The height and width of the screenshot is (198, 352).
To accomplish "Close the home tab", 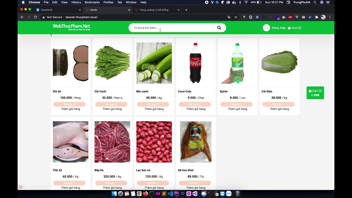I will click(x=129, y=10).
